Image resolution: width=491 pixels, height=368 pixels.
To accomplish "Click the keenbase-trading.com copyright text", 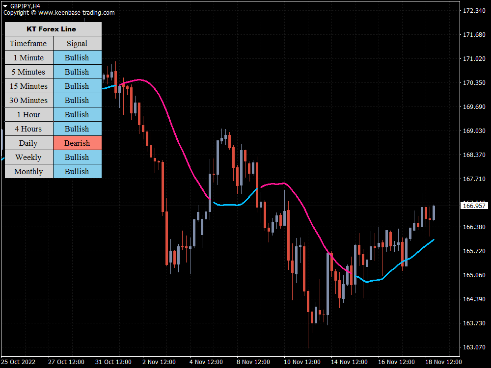I will point(59,13).
